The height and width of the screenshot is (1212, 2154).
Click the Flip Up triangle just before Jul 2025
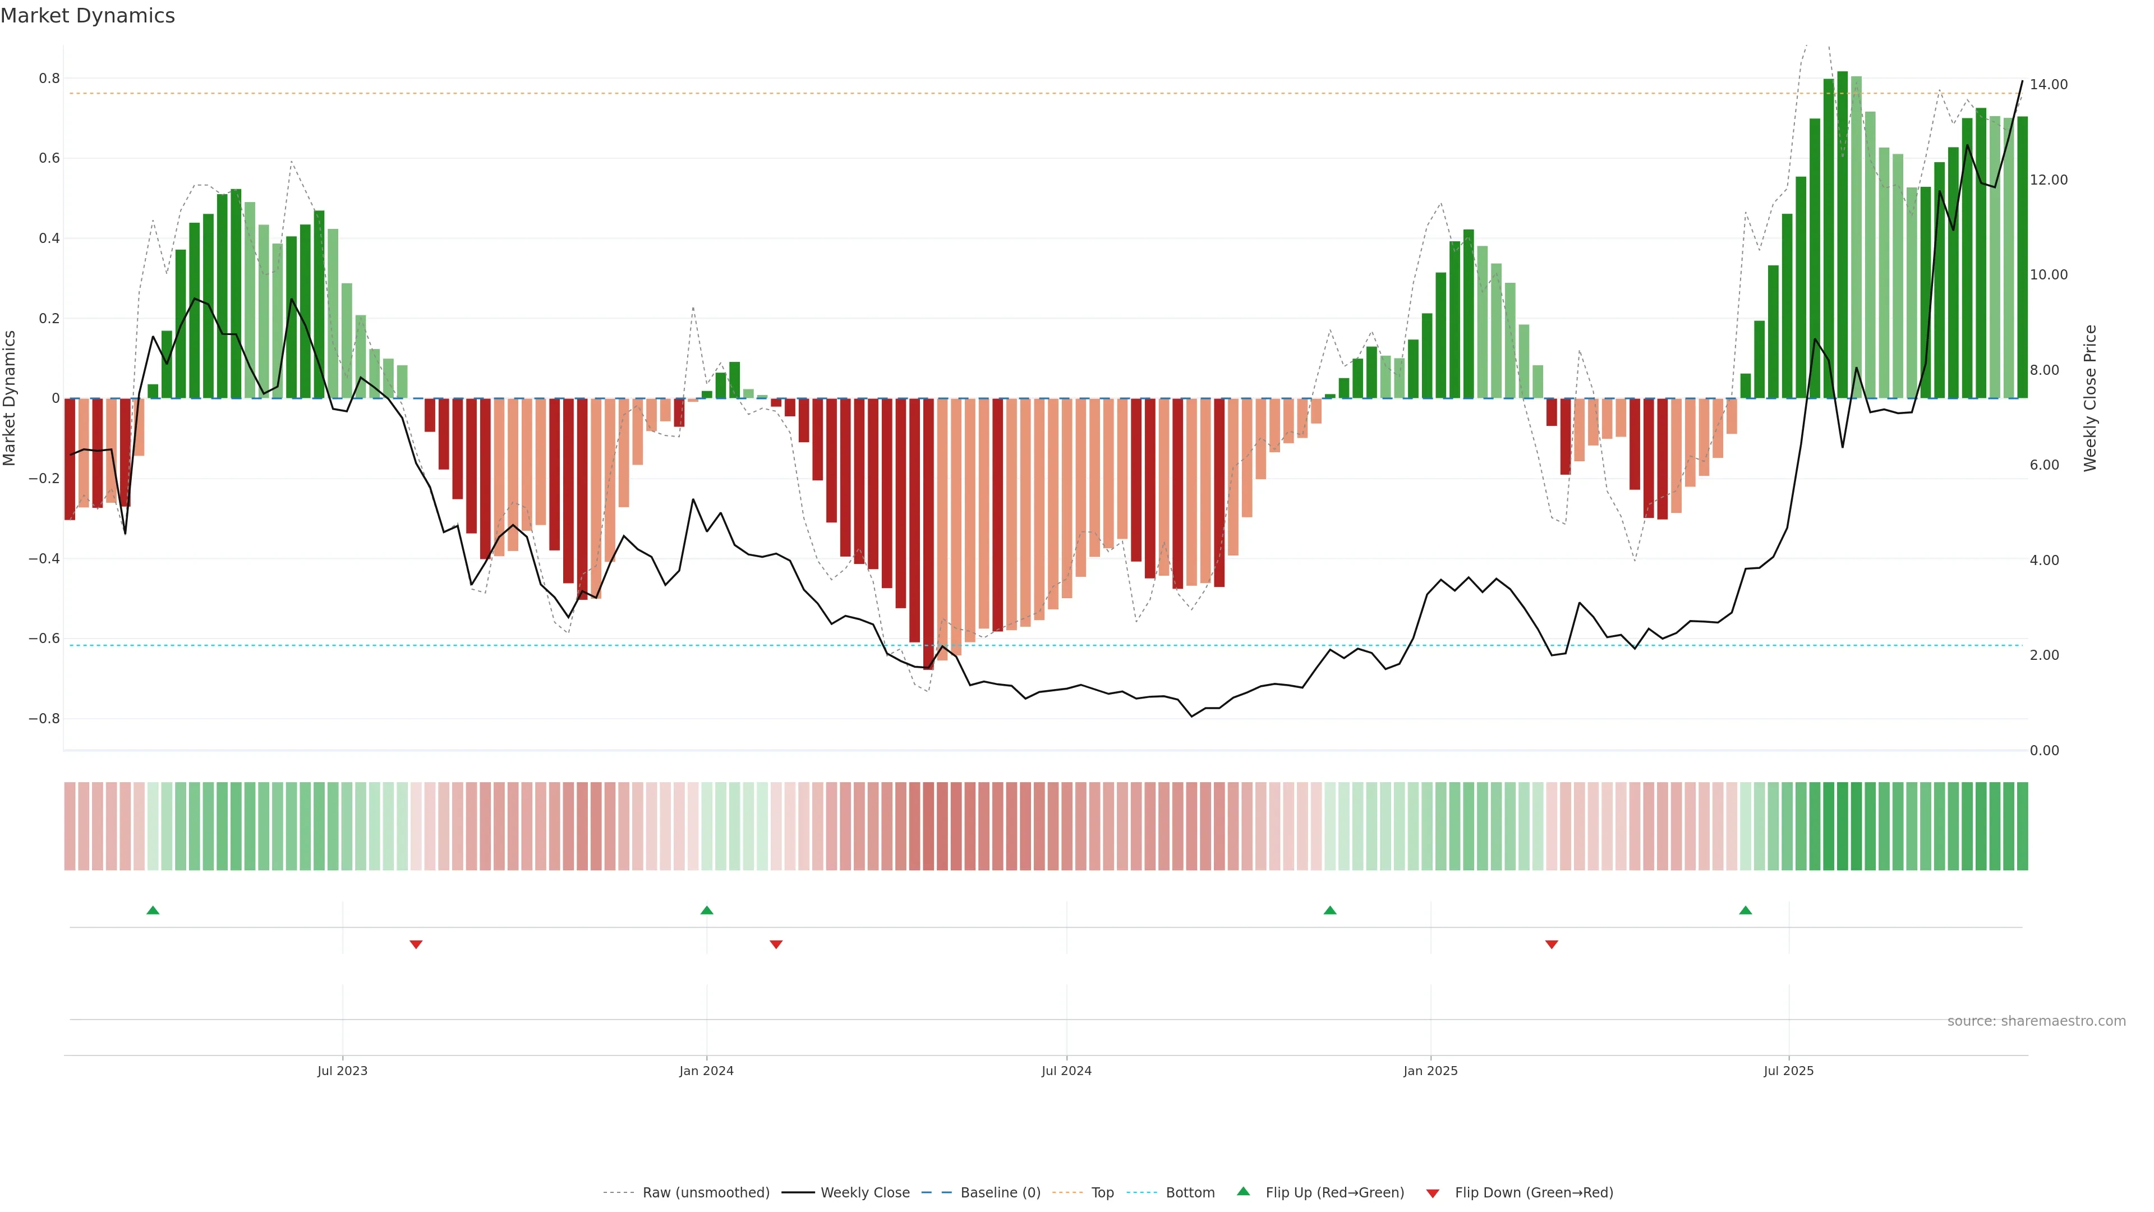1745,910
